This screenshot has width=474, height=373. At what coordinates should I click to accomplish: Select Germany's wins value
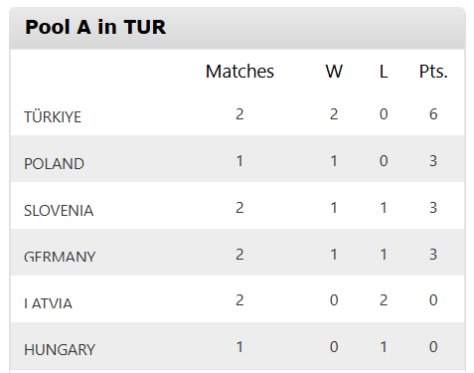coord(334,255)
